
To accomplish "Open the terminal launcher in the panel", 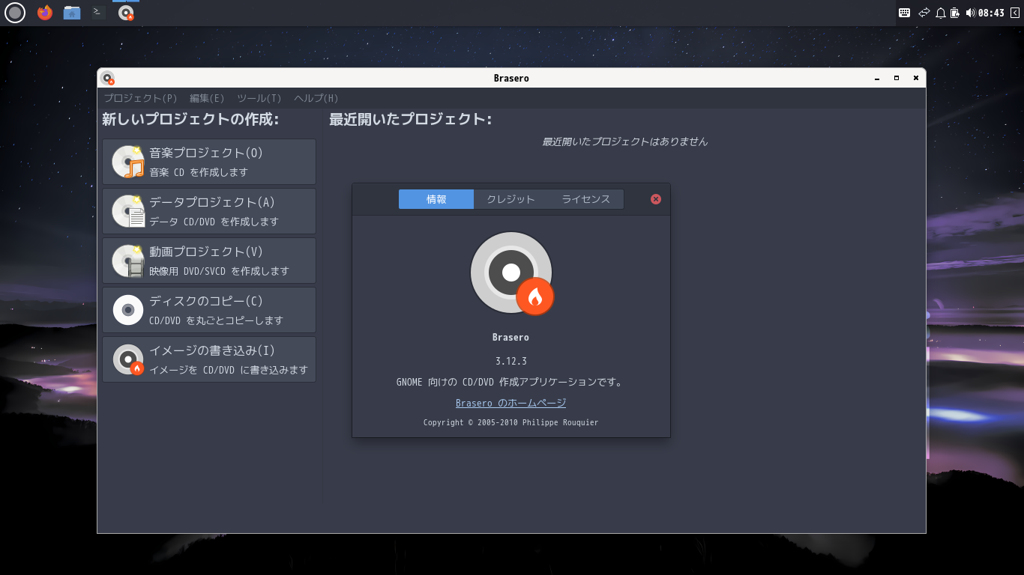I will pyautogui.click(x=98, y=13).
